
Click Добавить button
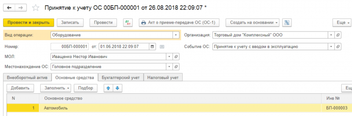(x=21, y=88)
